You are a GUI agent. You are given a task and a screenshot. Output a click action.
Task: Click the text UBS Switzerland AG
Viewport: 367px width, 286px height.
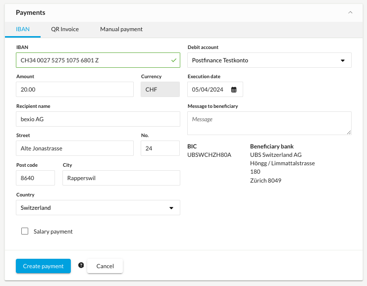tap(276, 155)
